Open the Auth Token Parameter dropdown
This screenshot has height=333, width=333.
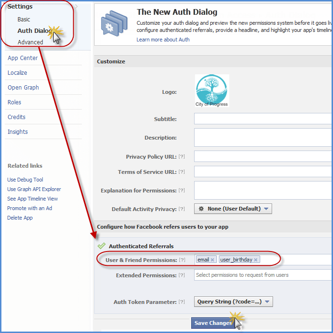tap(233, 302)
